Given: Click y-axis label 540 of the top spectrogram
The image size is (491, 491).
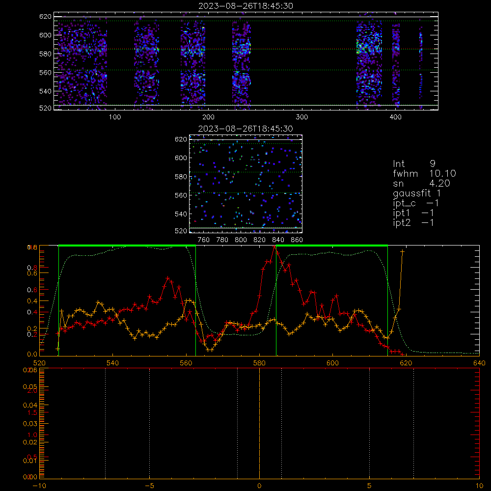Looking at the screenshot, I should [45, 91].
